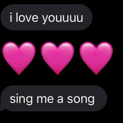This screenshot has width=123, height=123.
Task: Click the empty area right of the top bubble
Action: [x=108, y=17]
